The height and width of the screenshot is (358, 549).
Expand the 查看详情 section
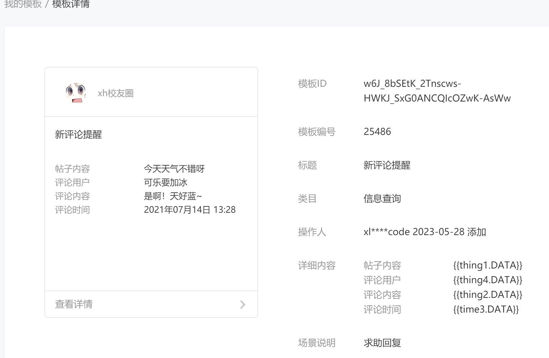tap(73, 304)
